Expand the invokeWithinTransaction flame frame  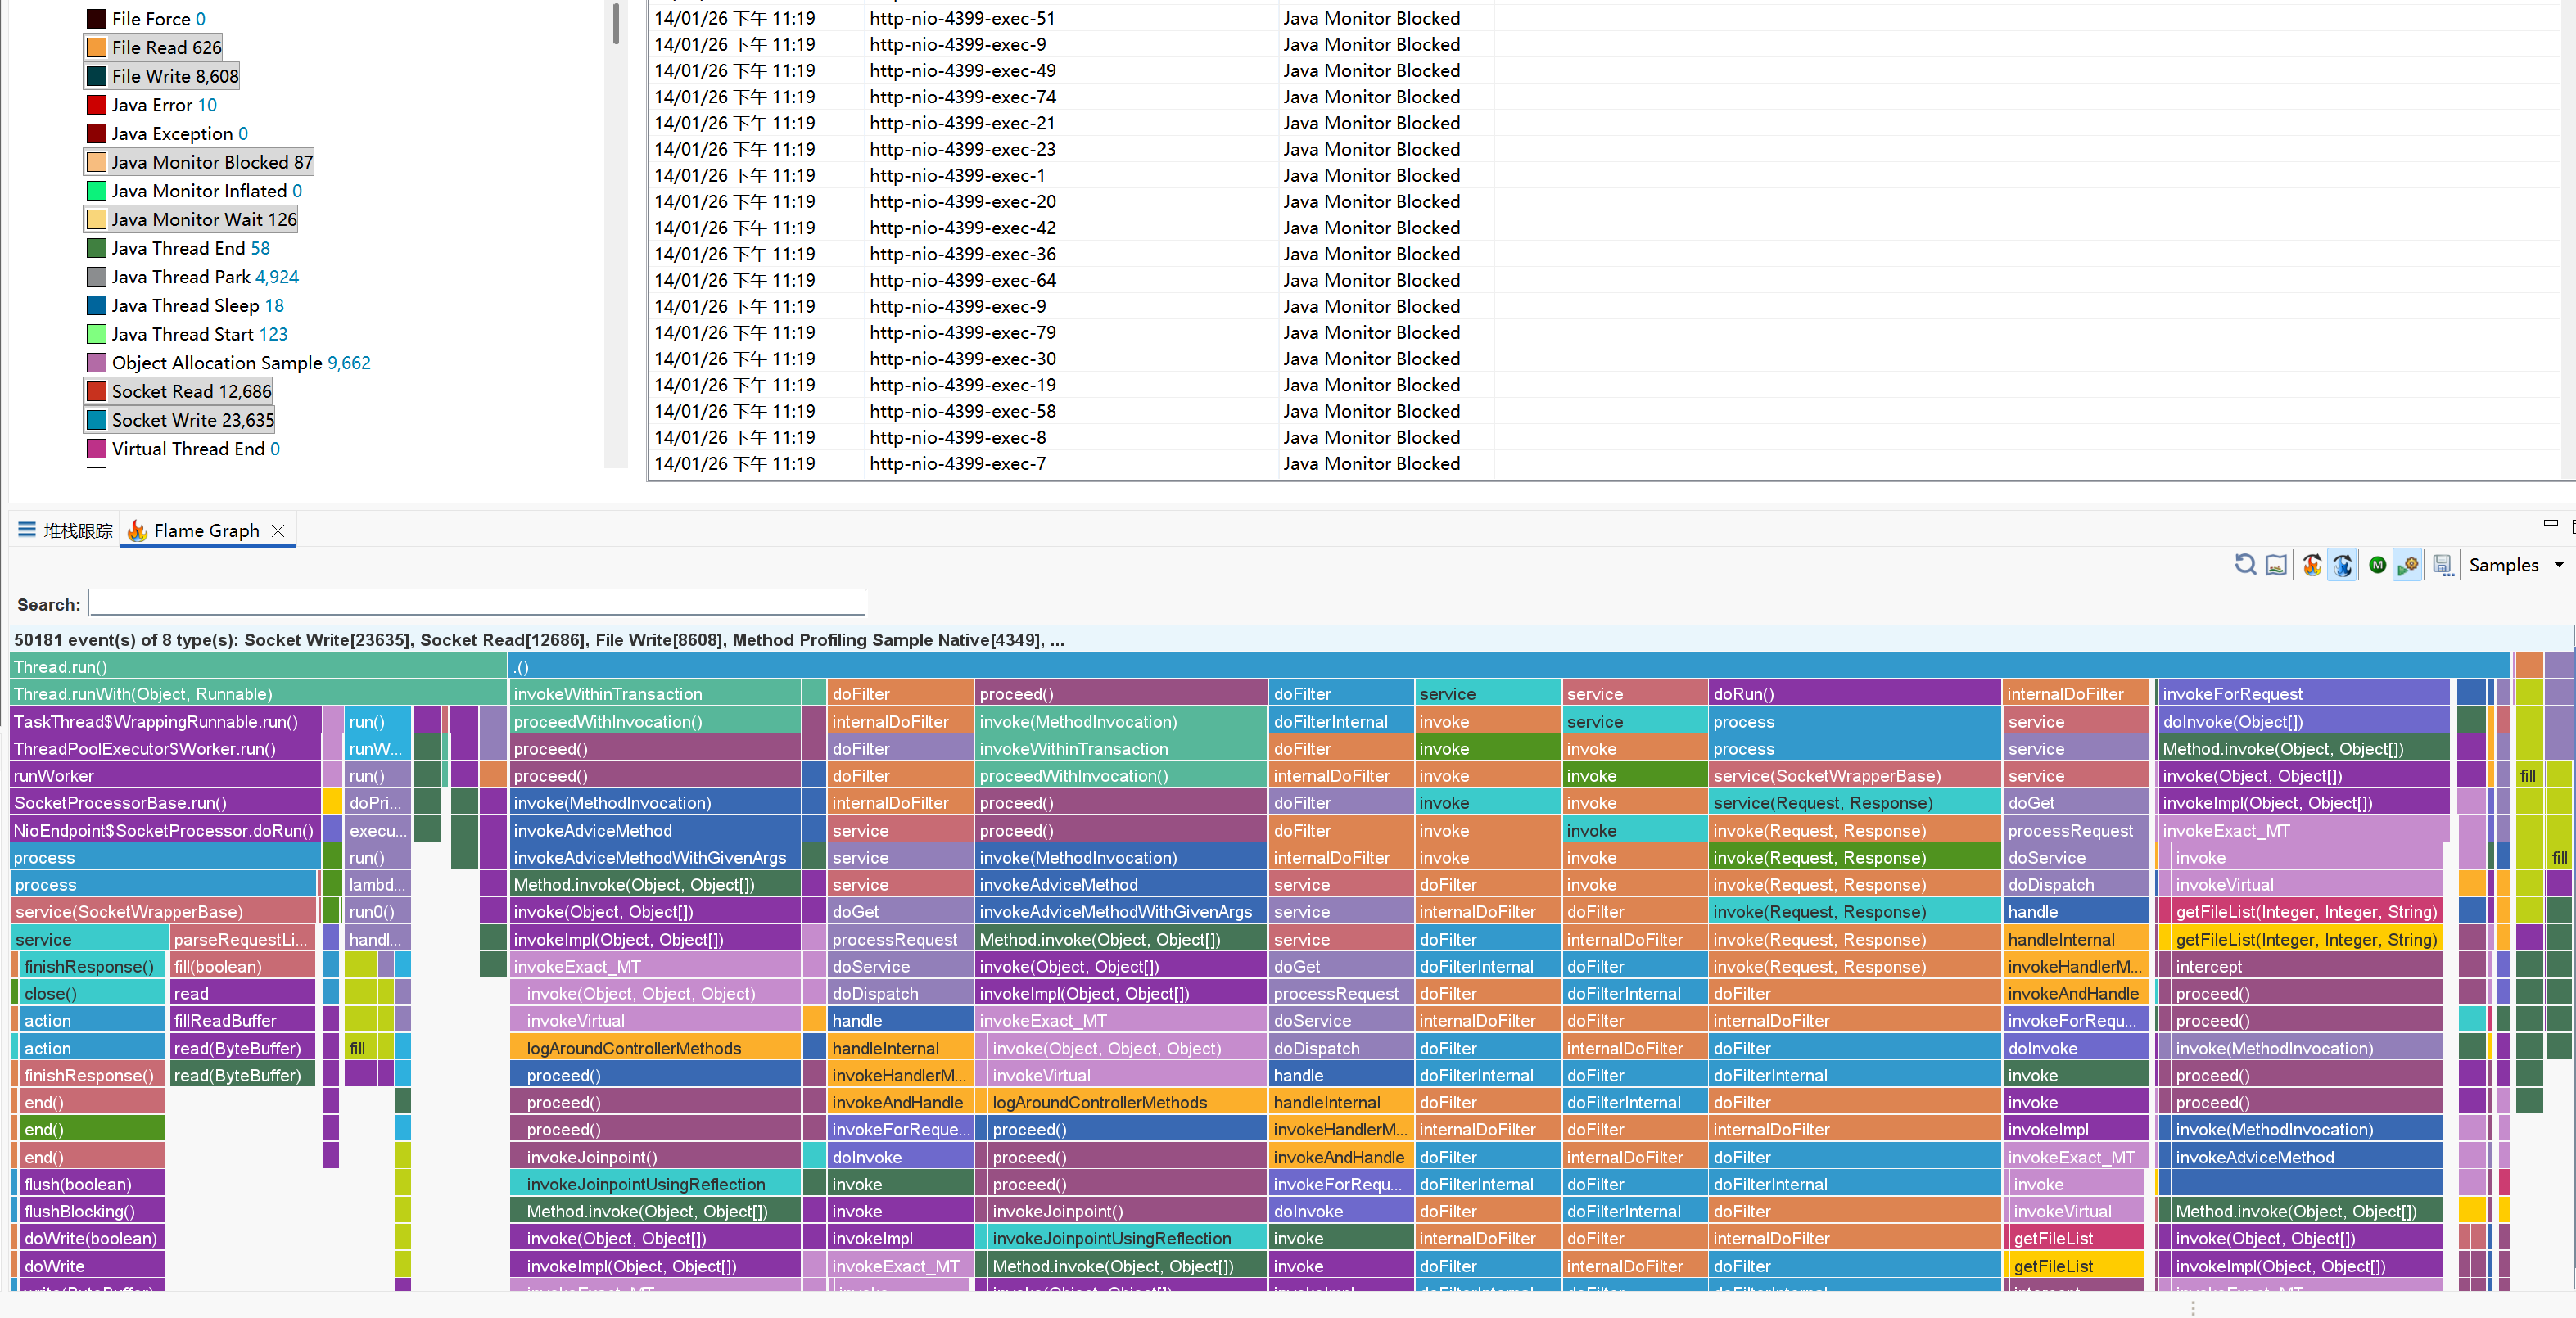655,694
